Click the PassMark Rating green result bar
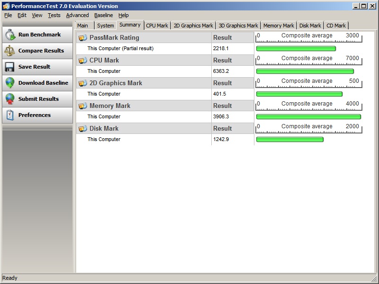The width and height of the screenshot is (379, 284). coord(296,49)
